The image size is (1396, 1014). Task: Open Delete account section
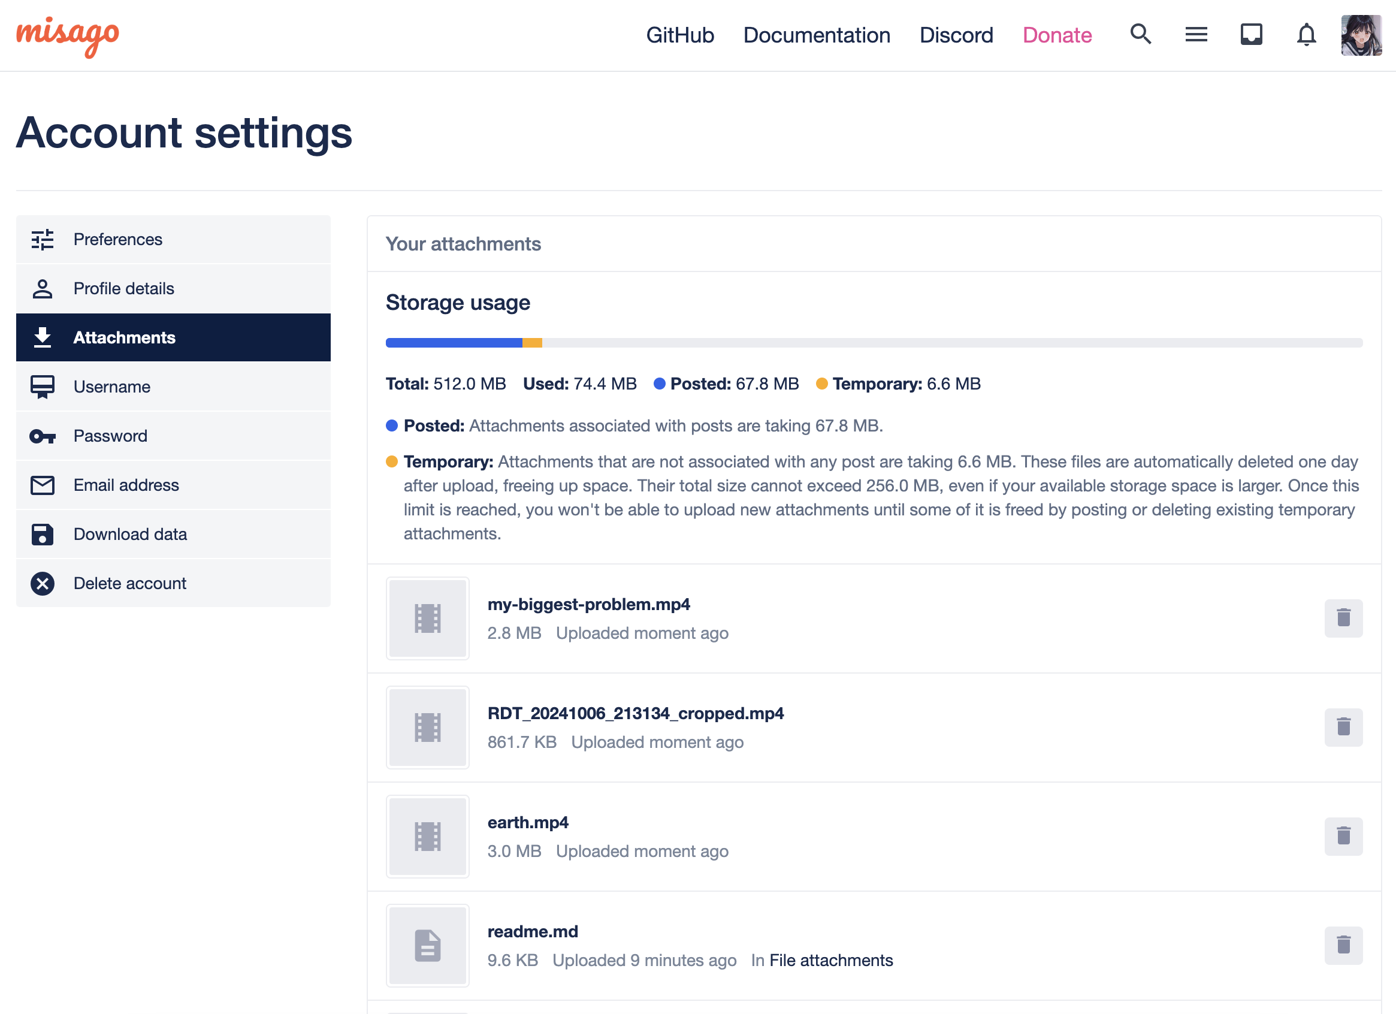pos(130,583)
